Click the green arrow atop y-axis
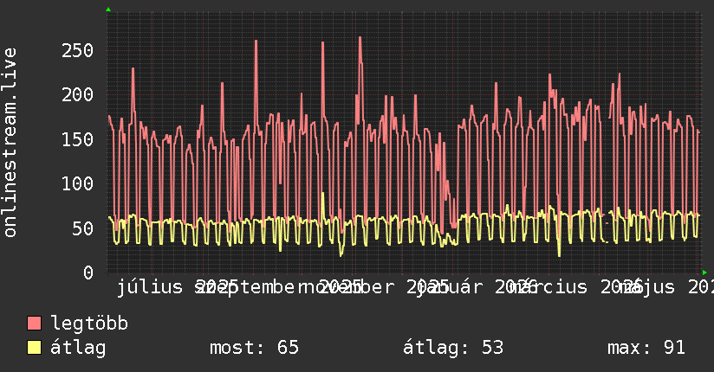The height and width of the screenshot is (372, 714). (108, 10)
